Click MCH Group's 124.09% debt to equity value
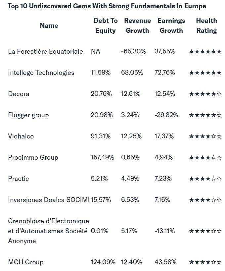Screen dimensions: 225x271 coord(103,262)
